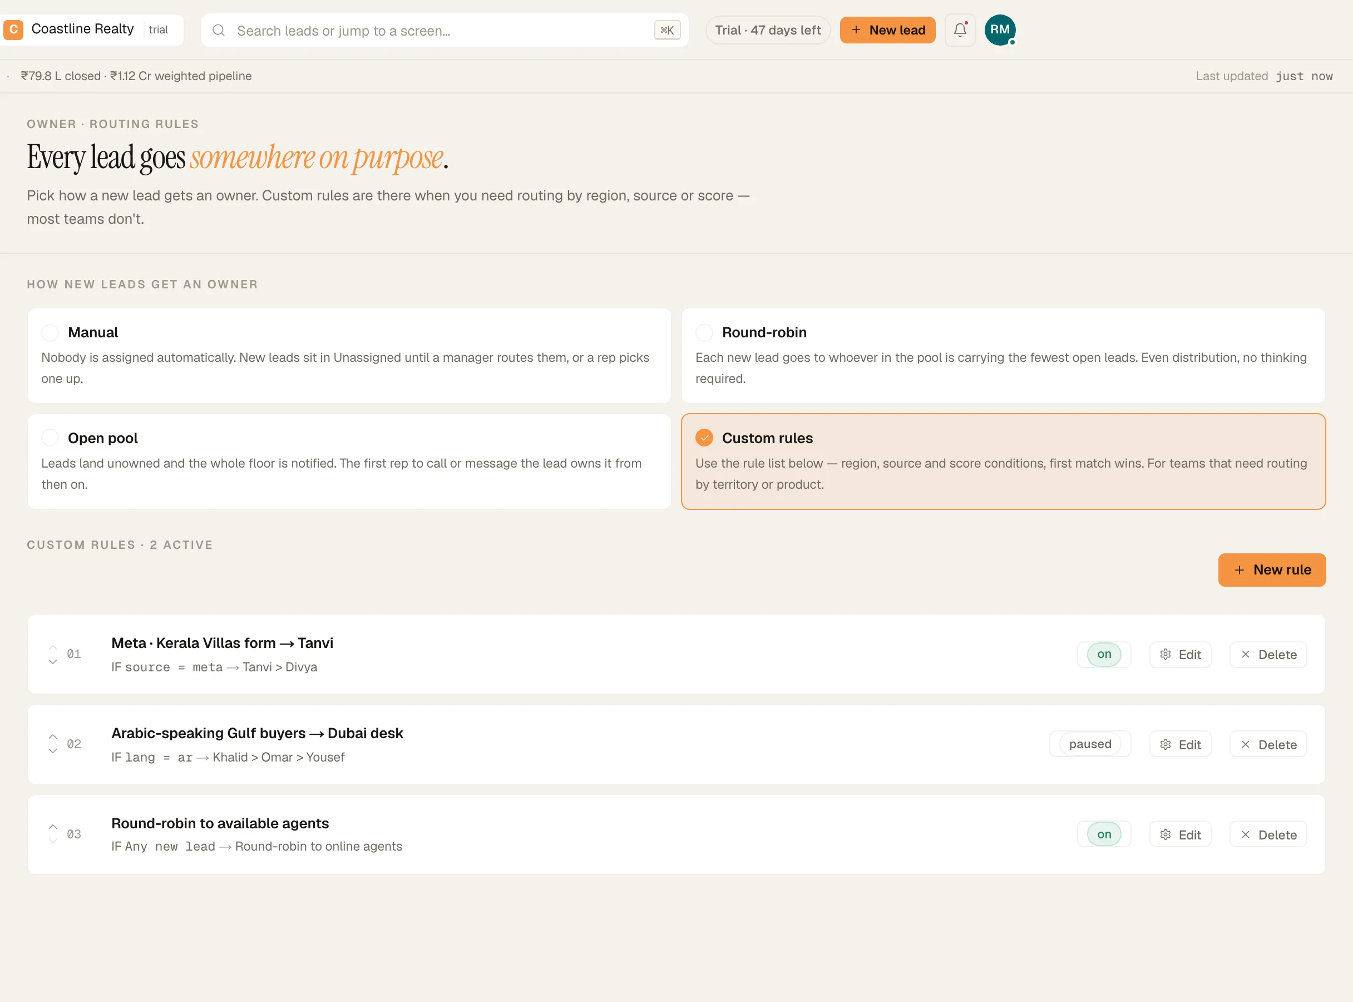Resume the paused Arabic-speaking Gulf buyers rule
The image size is (1353, 1002).
click(1090, 744)
